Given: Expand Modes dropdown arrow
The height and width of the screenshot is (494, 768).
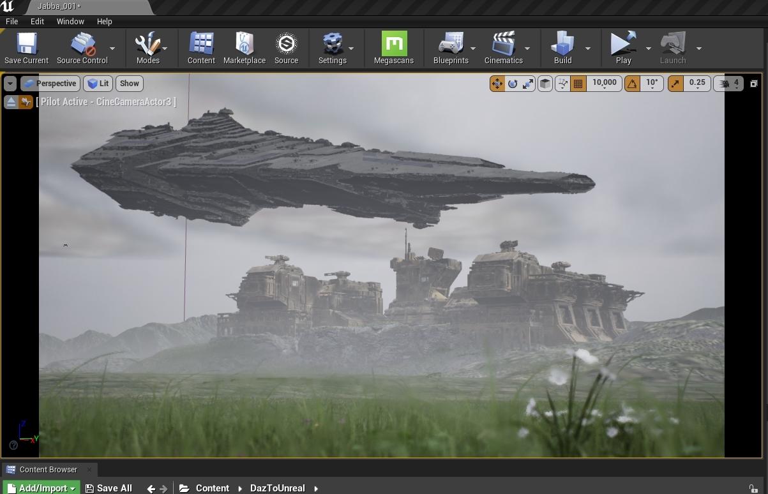Looking at the screenshot, I should 165,49.
